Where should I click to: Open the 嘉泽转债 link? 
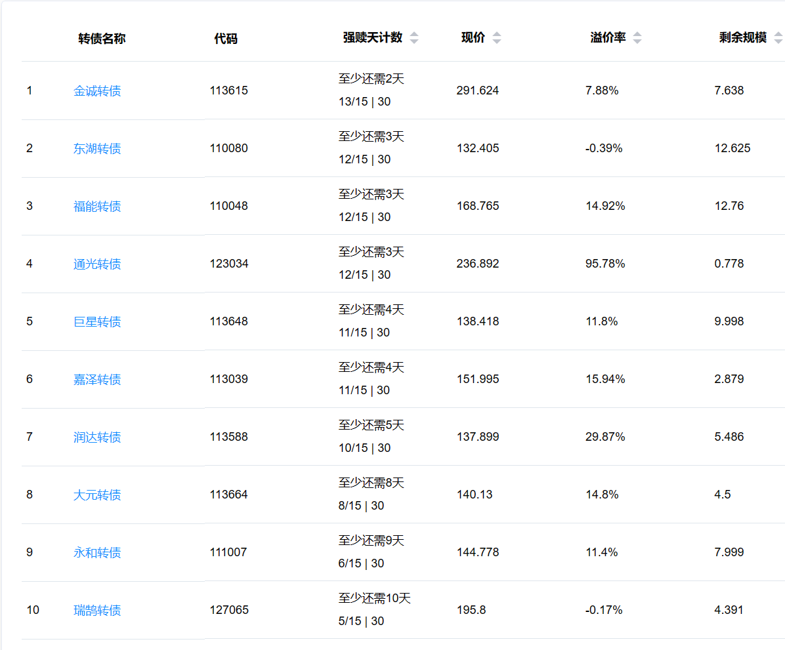click(97, 379)
